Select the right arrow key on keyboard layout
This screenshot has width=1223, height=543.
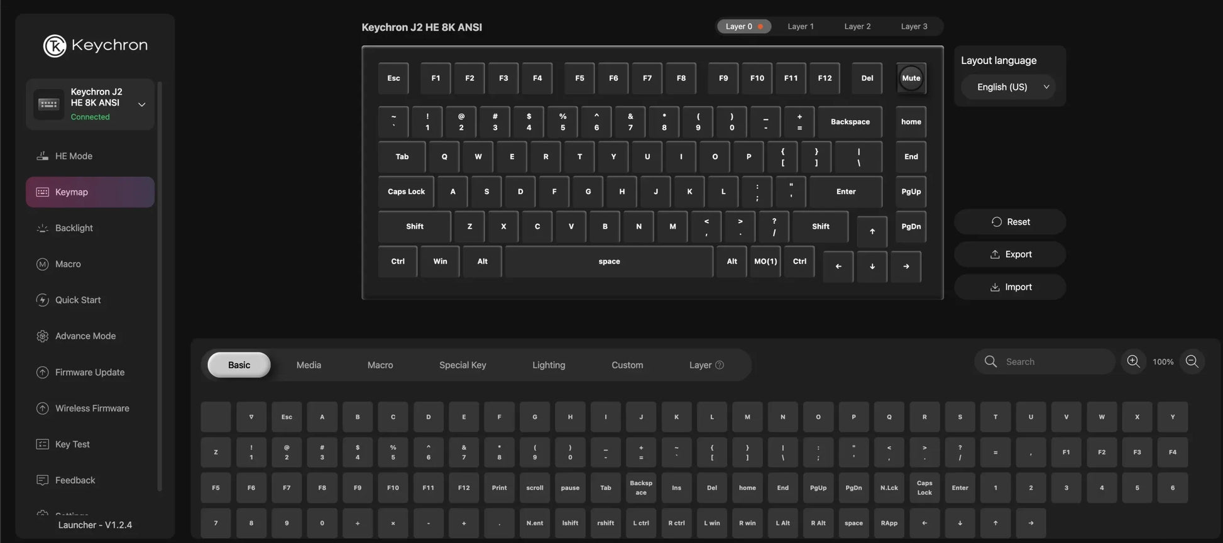click(906, 266)
